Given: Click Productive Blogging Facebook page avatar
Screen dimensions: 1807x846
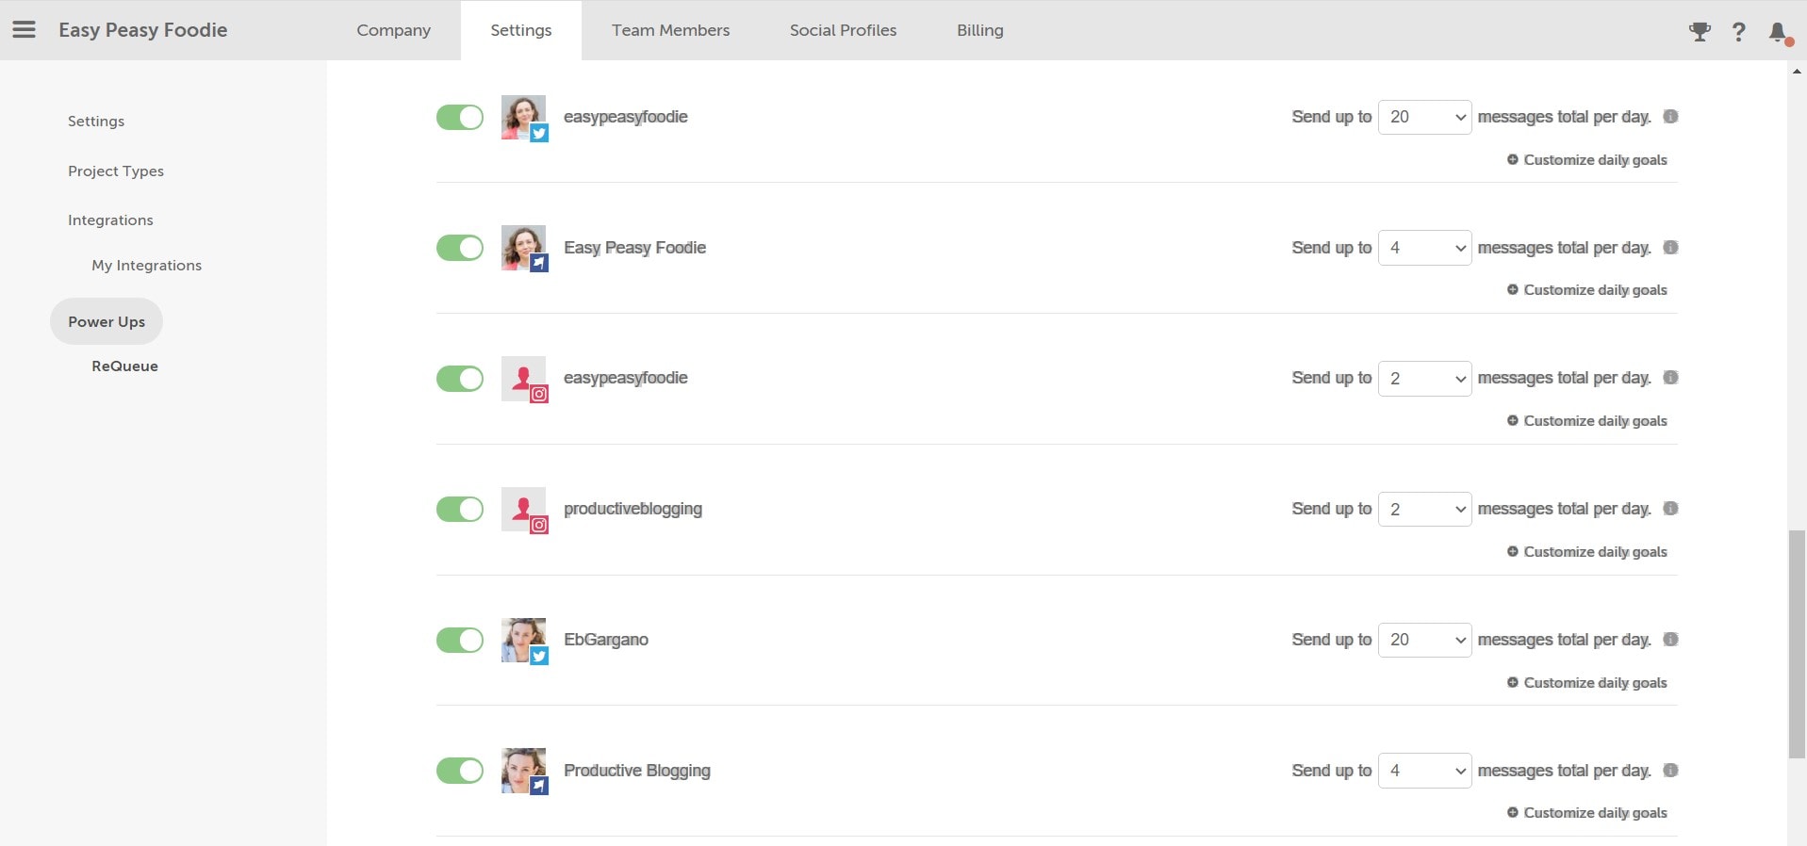Looking at the screenshot, I should click(x=524, y=772).
